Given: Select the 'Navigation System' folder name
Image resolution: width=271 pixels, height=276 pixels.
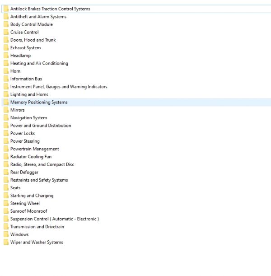Looking at the screenshot, I should click(29, 118).
